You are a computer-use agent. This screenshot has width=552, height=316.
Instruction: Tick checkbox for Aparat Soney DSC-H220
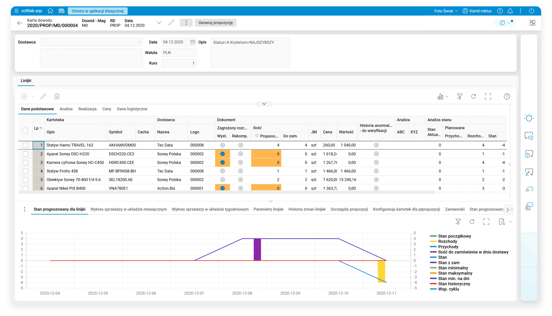coord(25,154)
